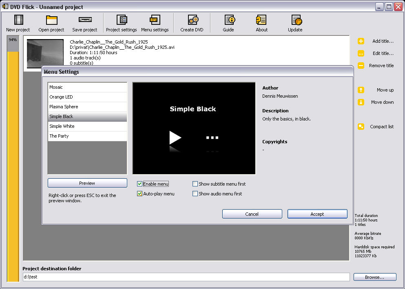The width and height of the screenshot is (405, 289).
Task: Click the Project destination folder field
Action: click(x=186, y=277)
